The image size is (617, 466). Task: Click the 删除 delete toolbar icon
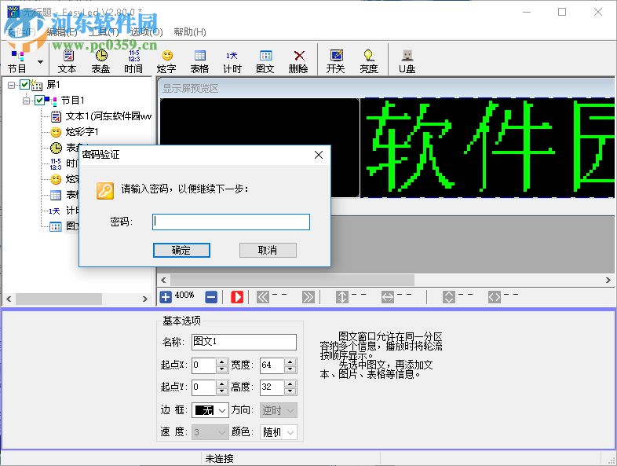tap(298, 61)
